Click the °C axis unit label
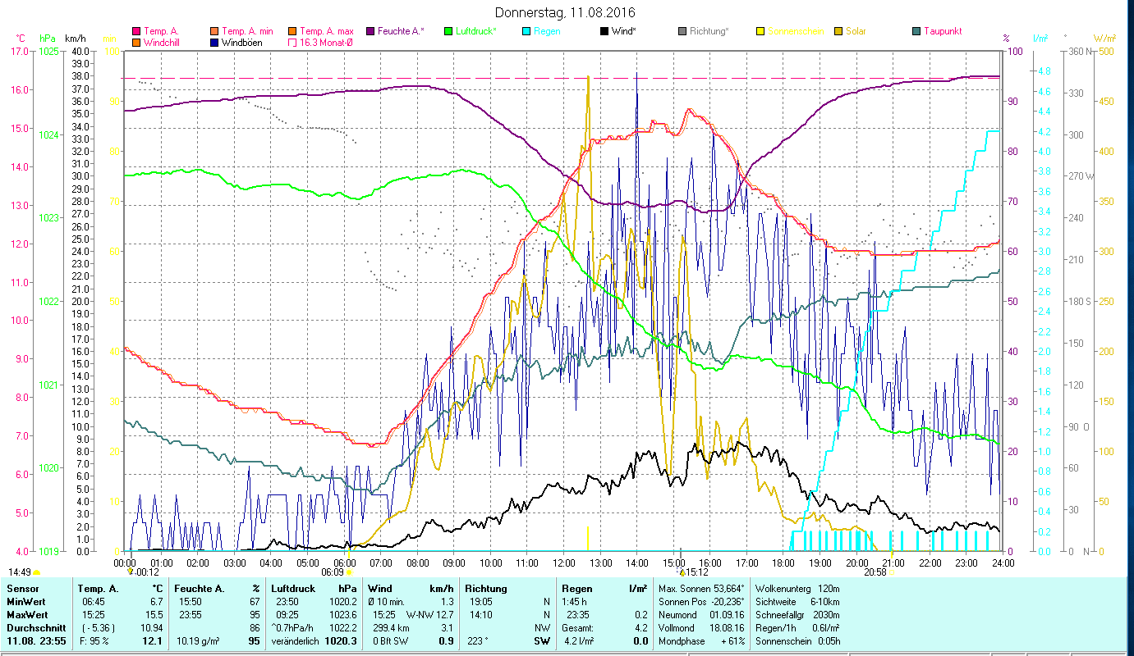The width and height of the screenshot is (1134, 656). click(x=21, y=39)
